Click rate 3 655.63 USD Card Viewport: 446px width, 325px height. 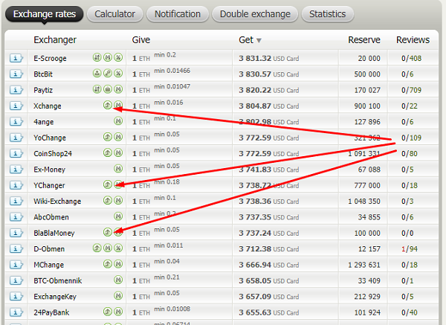coord(269,312)
